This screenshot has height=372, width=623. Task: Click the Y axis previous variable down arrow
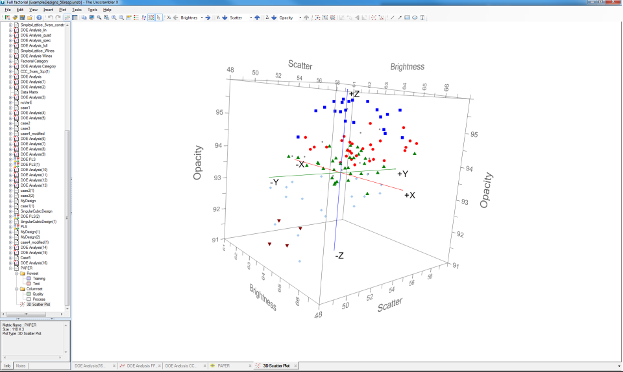(x=225, y=17)
